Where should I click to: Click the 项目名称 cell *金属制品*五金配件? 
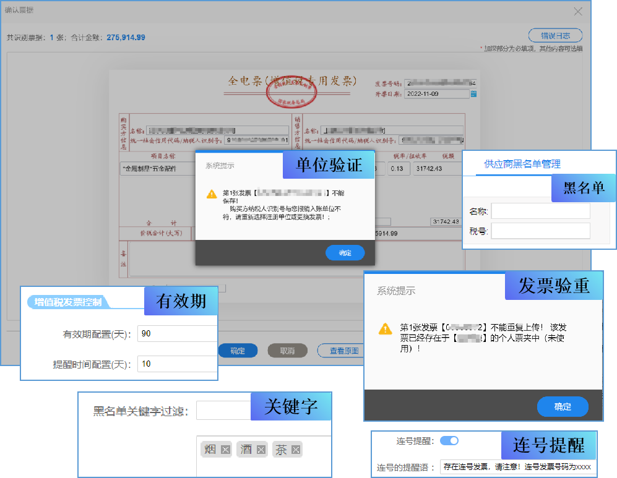click(158, 169)
